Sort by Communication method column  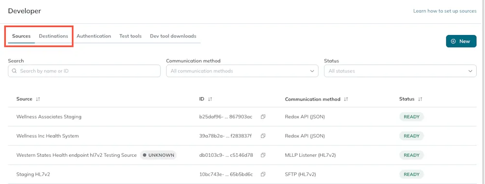346,99
